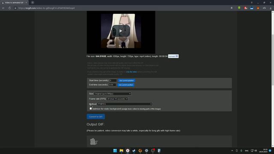Open Settings gear from the taskbar
The image size is (274, 154).
[146, 151]
